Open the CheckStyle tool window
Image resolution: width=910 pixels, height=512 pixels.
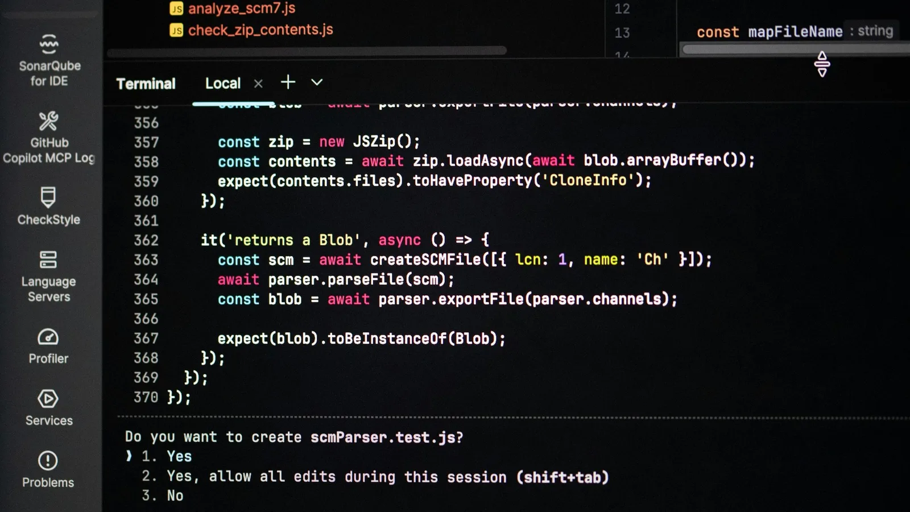click(49, 206)
